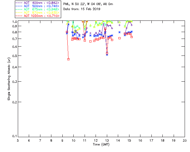Image resolution: width=190 pixels, height=152 pixels.
Task: Click the AOT 675nm legend entry
Action: click(x=37, y=9)
